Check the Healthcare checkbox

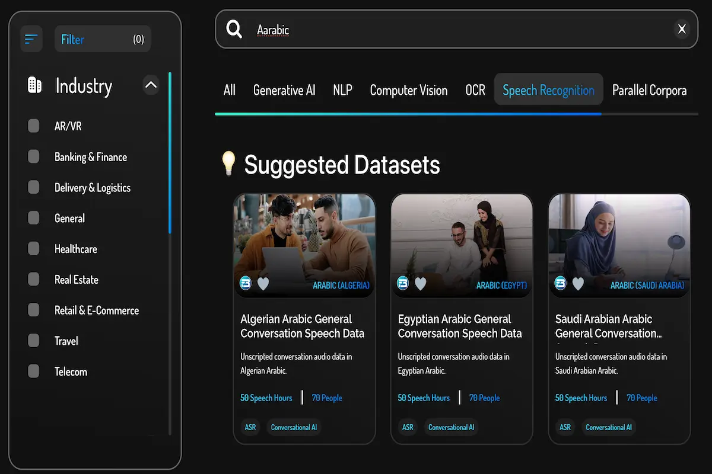click(x=34, y=249)
